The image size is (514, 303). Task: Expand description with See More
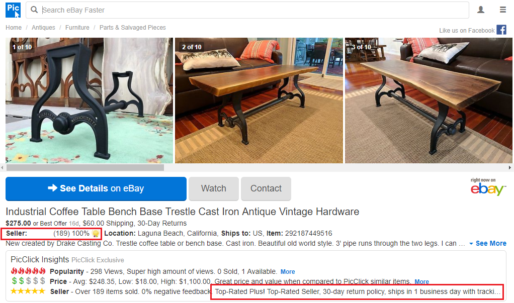point(488,243)
